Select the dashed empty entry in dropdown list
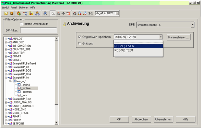Image resolution: width=201 pixels, height=128 pixels. pyautogui.click(x=138, y=42)
